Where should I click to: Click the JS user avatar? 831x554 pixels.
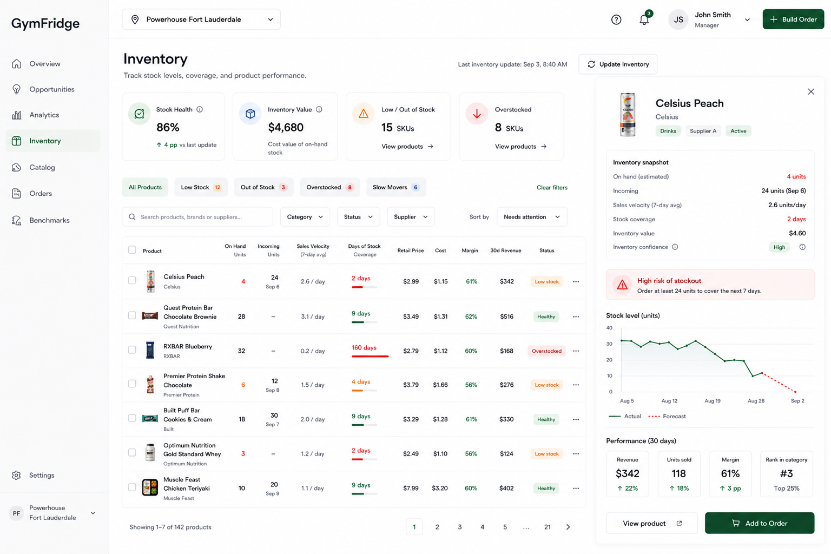(x=678, y=19)
